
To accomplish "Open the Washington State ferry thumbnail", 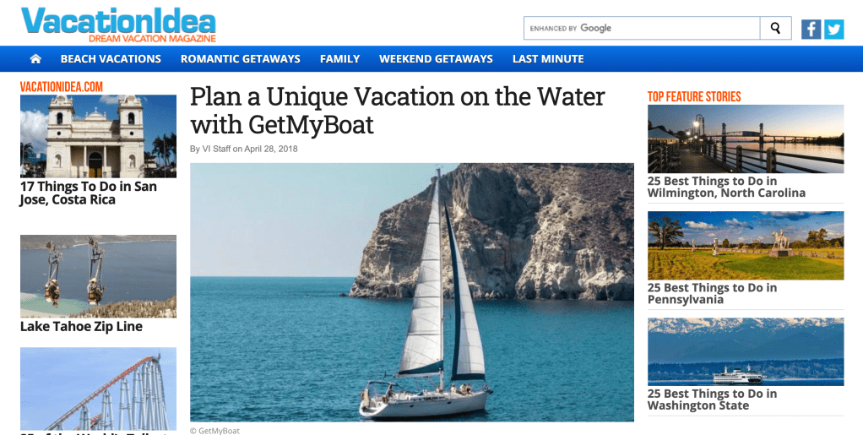I will point(745,351).
